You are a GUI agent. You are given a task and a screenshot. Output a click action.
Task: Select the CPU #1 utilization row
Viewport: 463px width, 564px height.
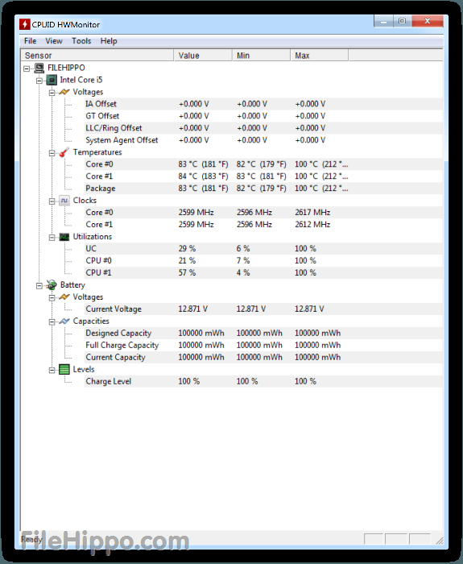(x=263, y=272)
